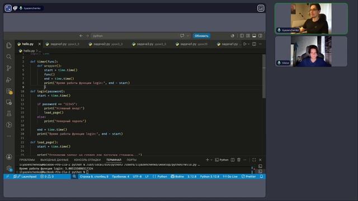Open the Remote Explorer view icon
The width and height of the screenshot is (358, 201).
[9, 102]
